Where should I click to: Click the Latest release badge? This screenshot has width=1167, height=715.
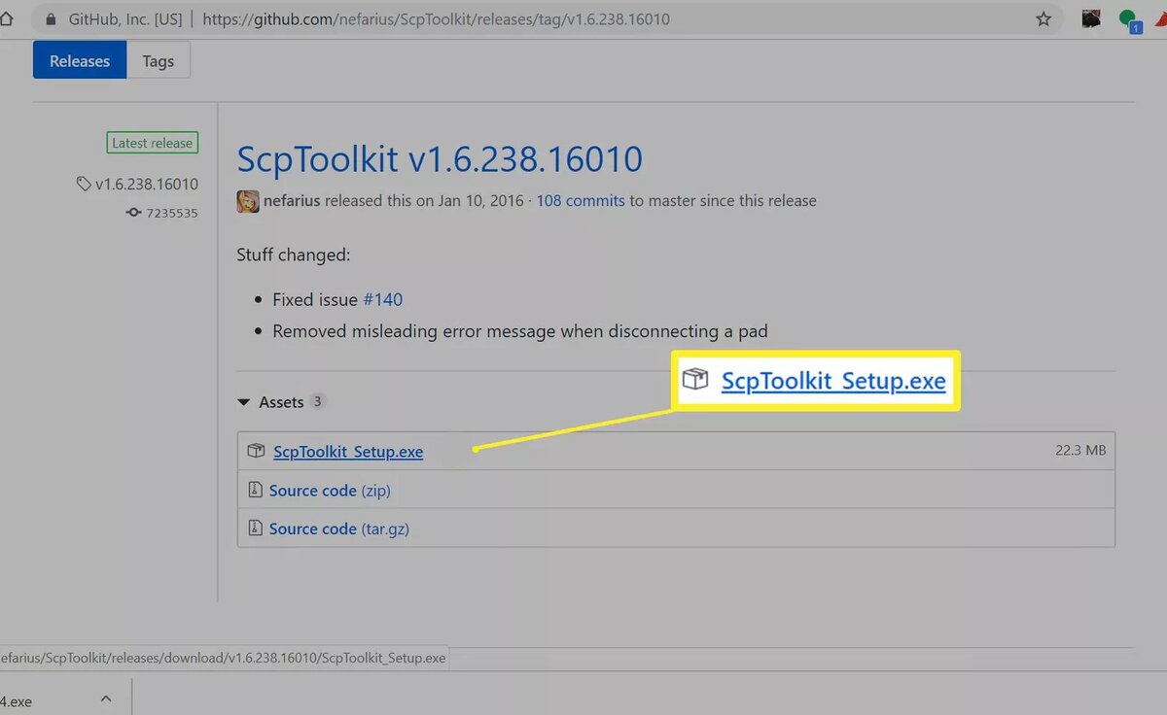click(x=152, y=143)
